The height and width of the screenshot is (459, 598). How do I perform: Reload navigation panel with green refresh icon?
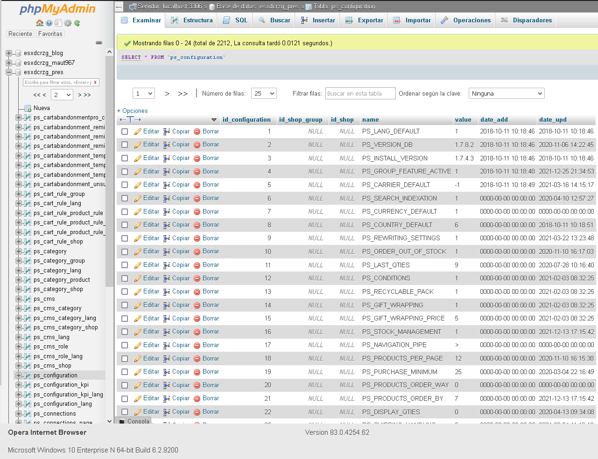(x=77, y=23)
